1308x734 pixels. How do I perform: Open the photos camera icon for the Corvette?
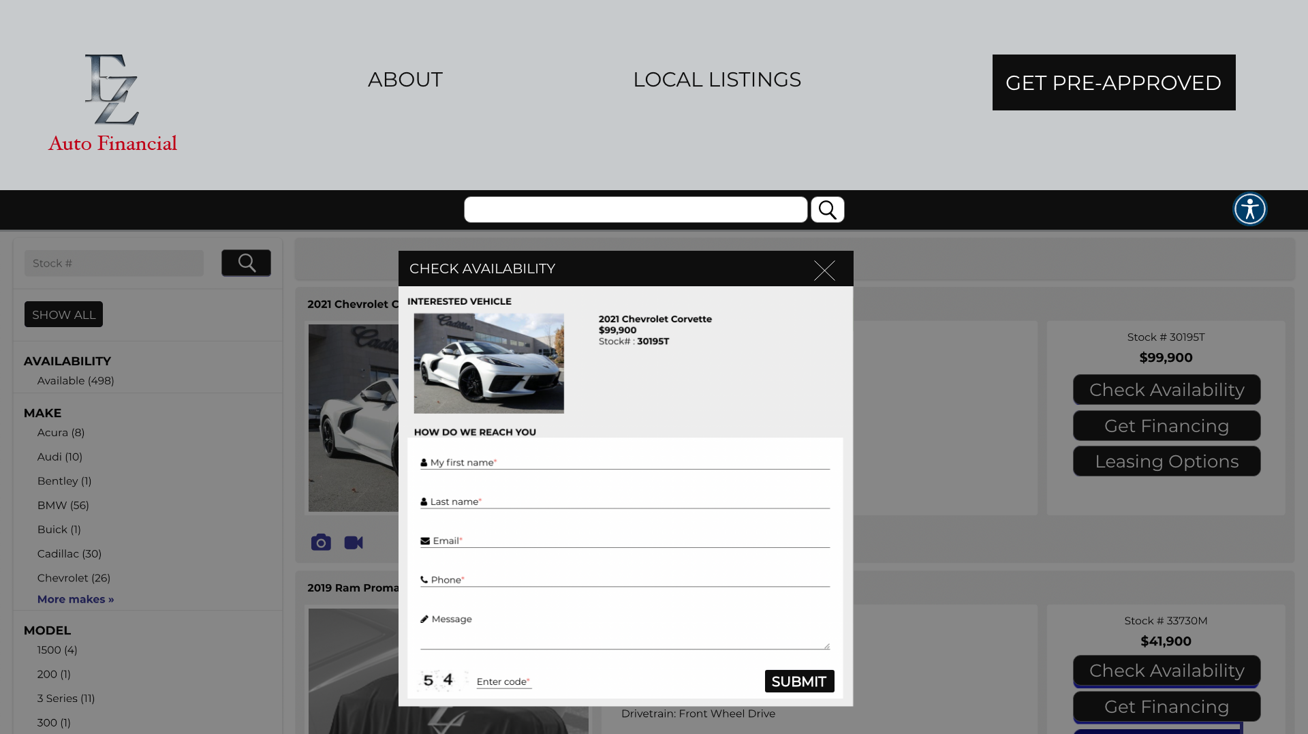pos(321,542)
